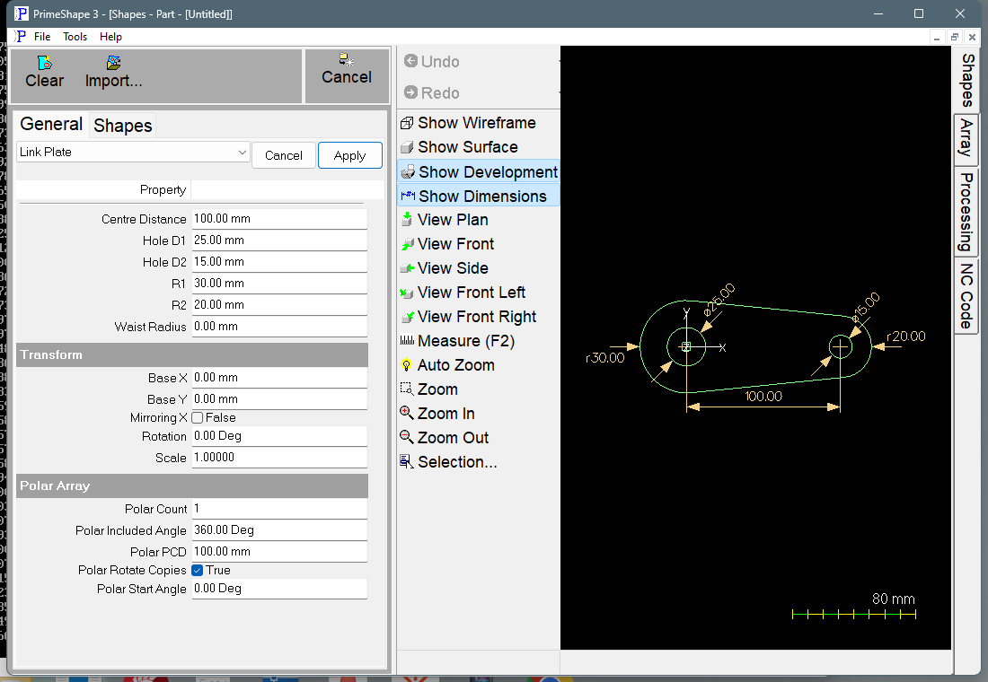Image resolution: width=988 pixels, height=682 pixels.
Task: Edit the Hole D1 value field
Action: coord(279,240)
